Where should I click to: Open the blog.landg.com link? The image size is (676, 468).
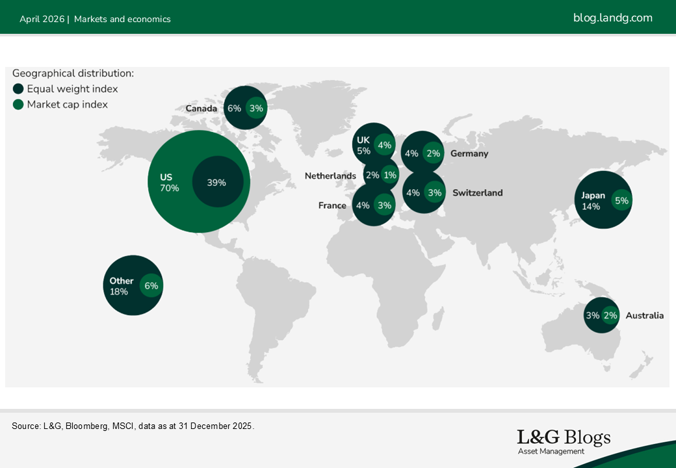612,18
